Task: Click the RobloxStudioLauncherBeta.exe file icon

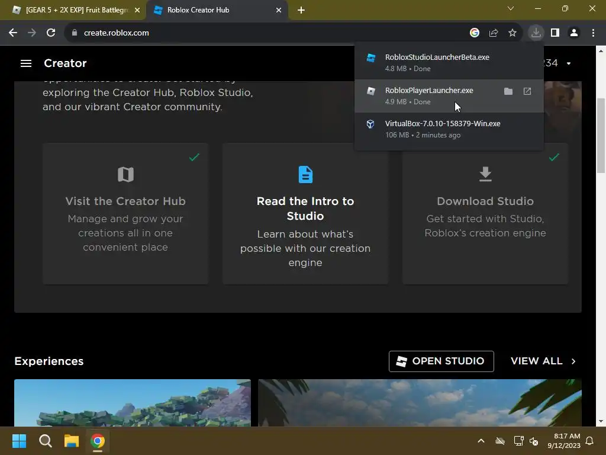Action: pyautogui.click(x=371, y=57)
